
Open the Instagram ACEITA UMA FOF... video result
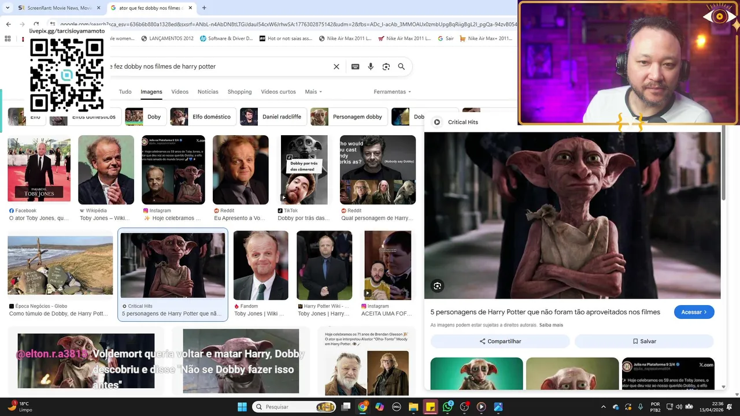(387, 265)
